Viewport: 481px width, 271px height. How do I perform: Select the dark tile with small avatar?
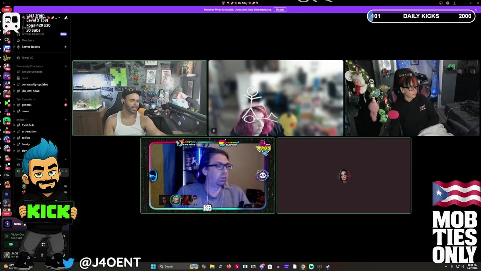[x=344, y=175]
